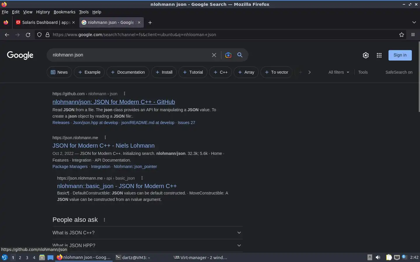This screenshot has width=420, height=262.
Task: Clear the search box text
Action: pyautogui.click(x=214, y=55)
